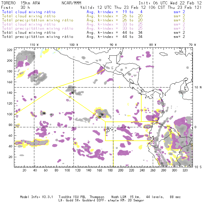Click the "0" equator latitude label
Viewport: 203px width, 203px height.
(x=196, y=127)
